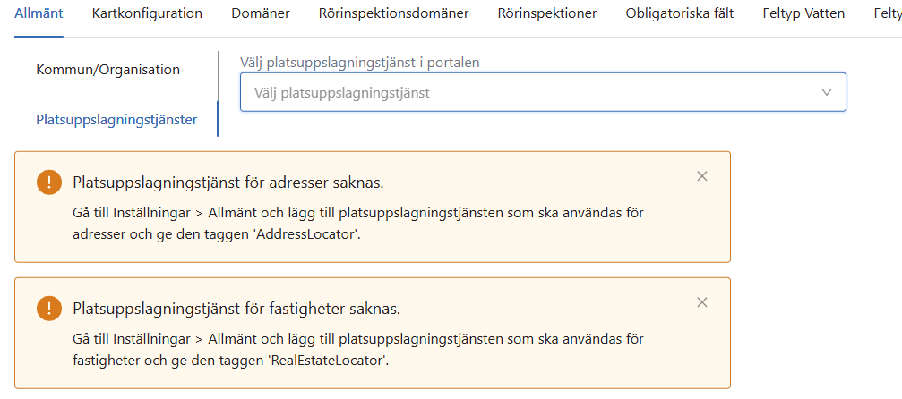Screen dimensions: 902x399
Task: Switch to the Kartkonfiguration tab
Action: point(147,13)
